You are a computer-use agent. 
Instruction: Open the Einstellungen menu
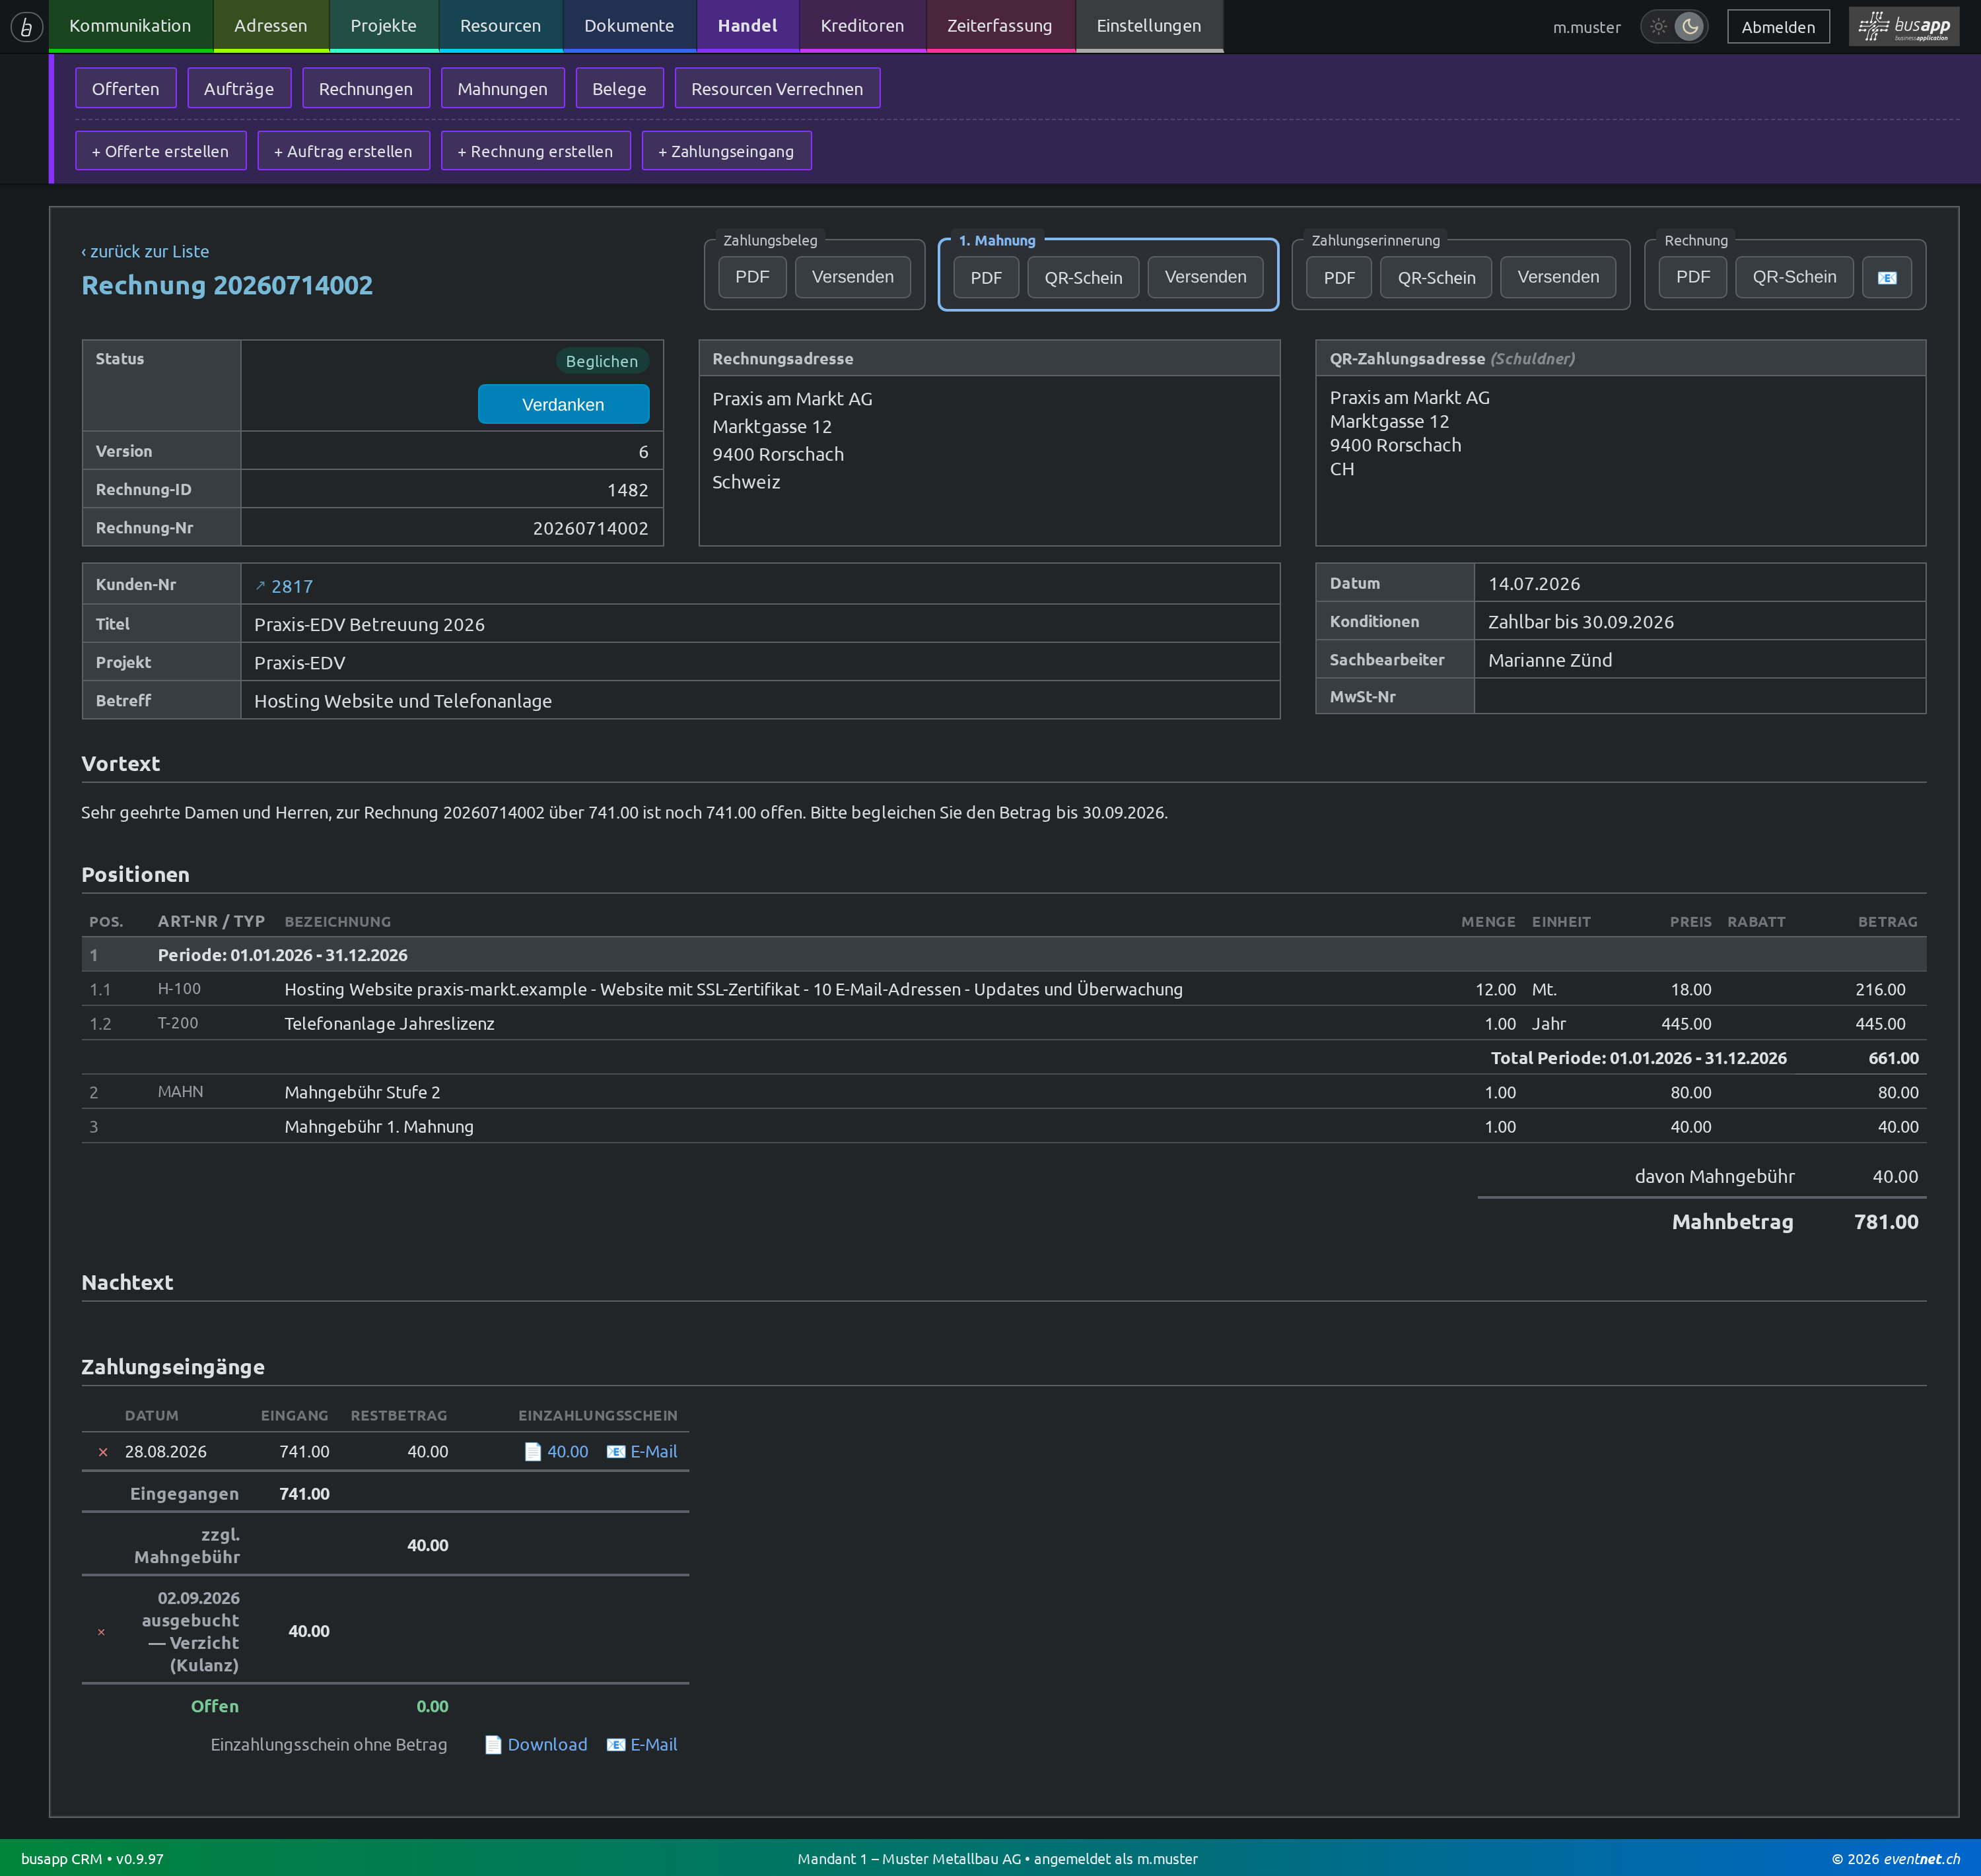(x=1148, y=26)
